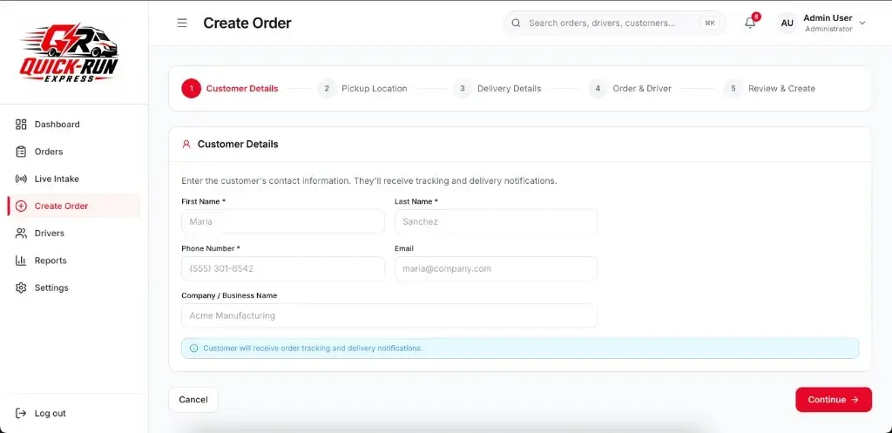The height and width of the screenshot is (433, 892).
Task: Click the Live Intake broadcast icon
Action: point(21,179)
